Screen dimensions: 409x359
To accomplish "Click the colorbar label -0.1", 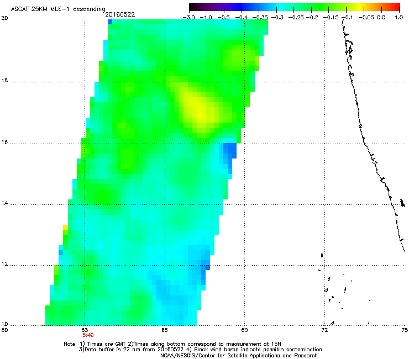I will [x=347, y=18].
